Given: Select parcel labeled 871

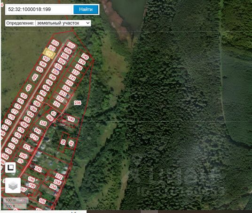Looking at the screenshot, I should click(27, 147).
